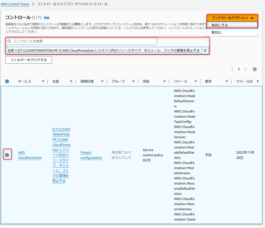The width and height of the screenshot is (265, 228).
Task: Click the 名前 filter token text
Action: [x=104, y=50]
